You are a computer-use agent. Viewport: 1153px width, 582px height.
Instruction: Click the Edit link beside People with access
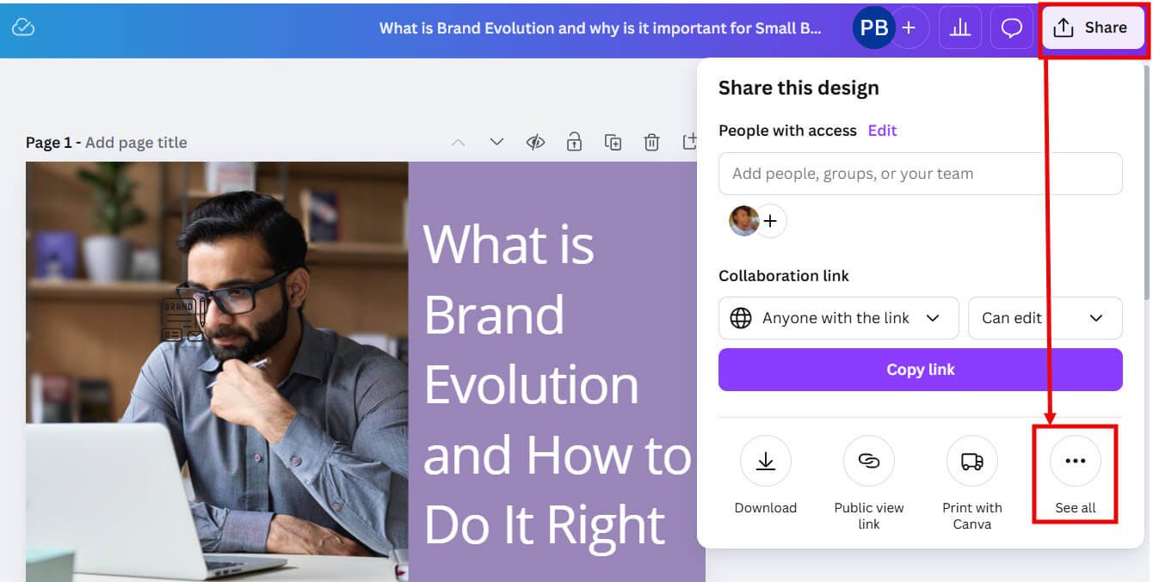coord(882,131)
